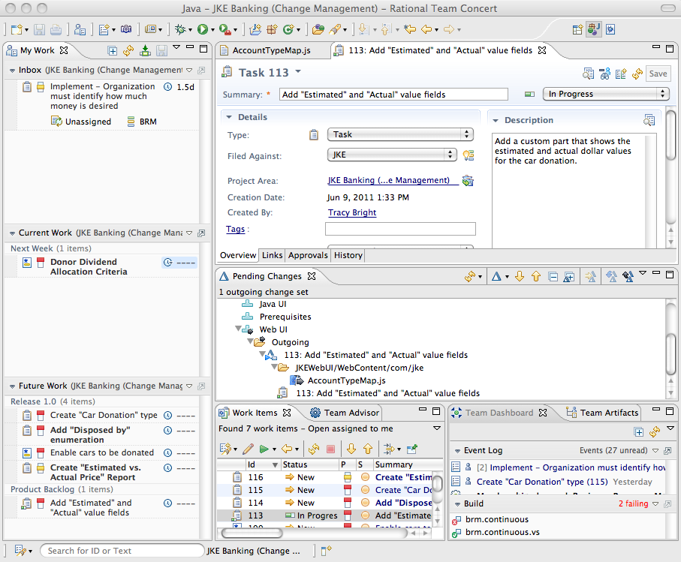Click the Run green play toolbar icon
The height and width of the screenshot is (562, 681).
click(x=203, y=29)
